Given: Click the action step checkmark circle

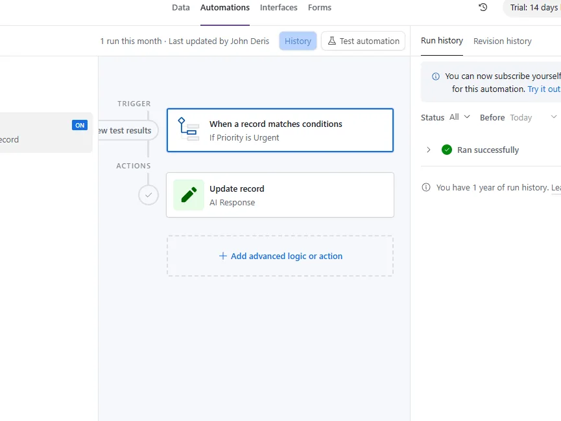Looking at the screenshot, I should click(149, 195).
